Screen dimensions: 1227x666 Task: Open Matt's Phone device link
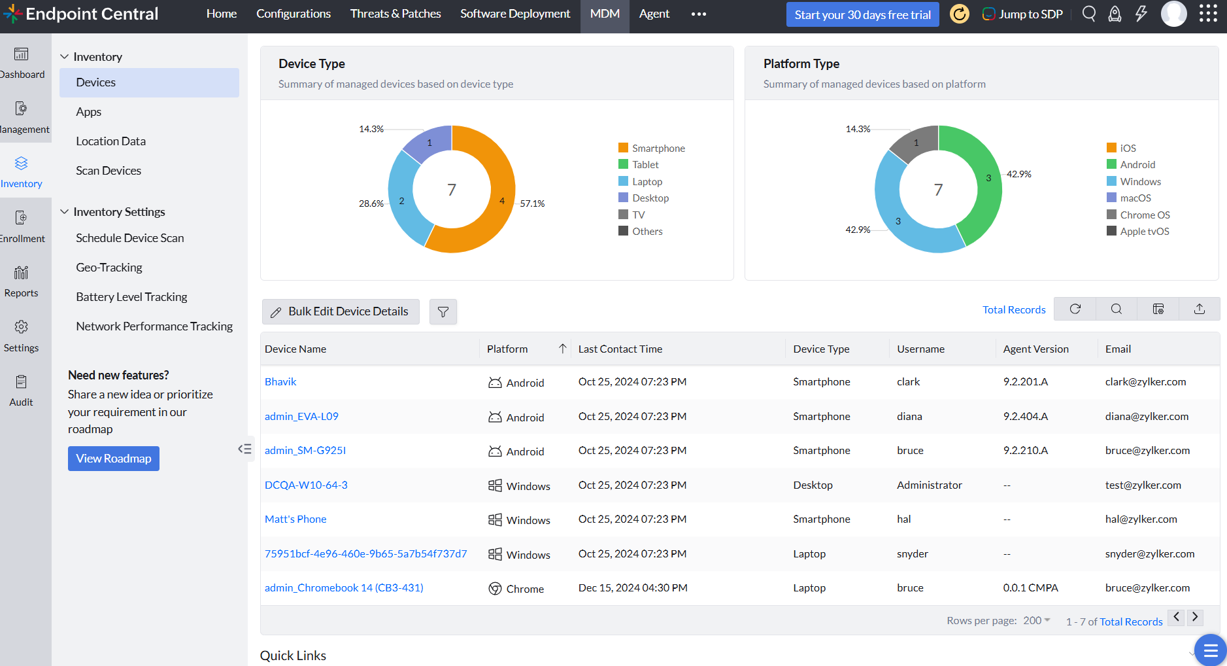pos(295,519)
